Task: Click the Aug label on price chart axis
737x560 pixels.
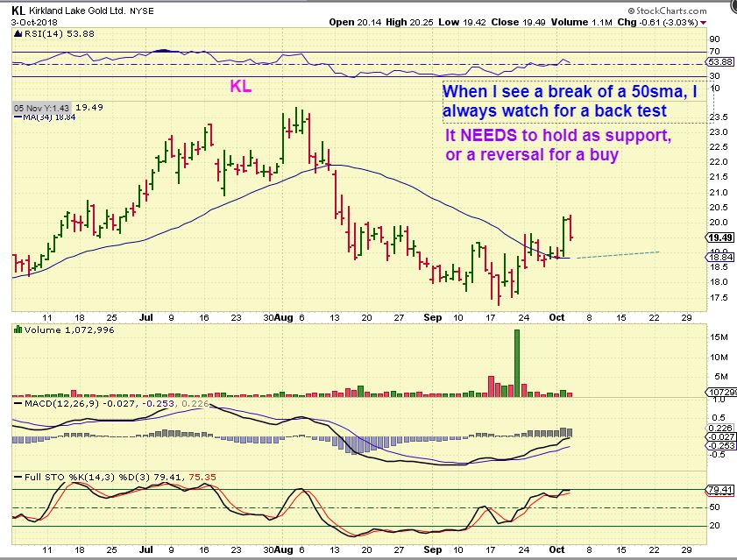Action: click(283, 317)
